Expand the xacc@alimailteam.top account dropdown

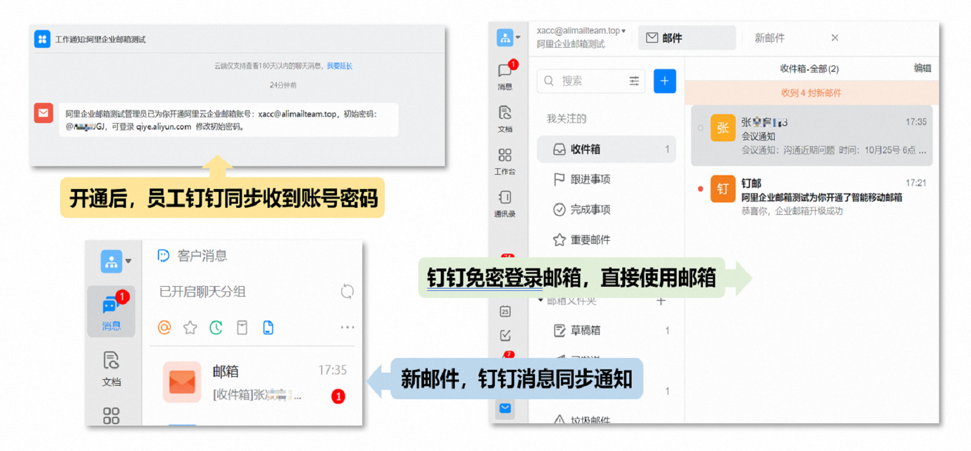[623, 31]
